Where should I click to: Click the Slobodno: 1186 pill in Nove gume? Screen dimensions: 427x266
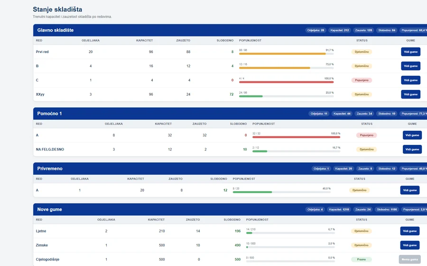(387, 210)
